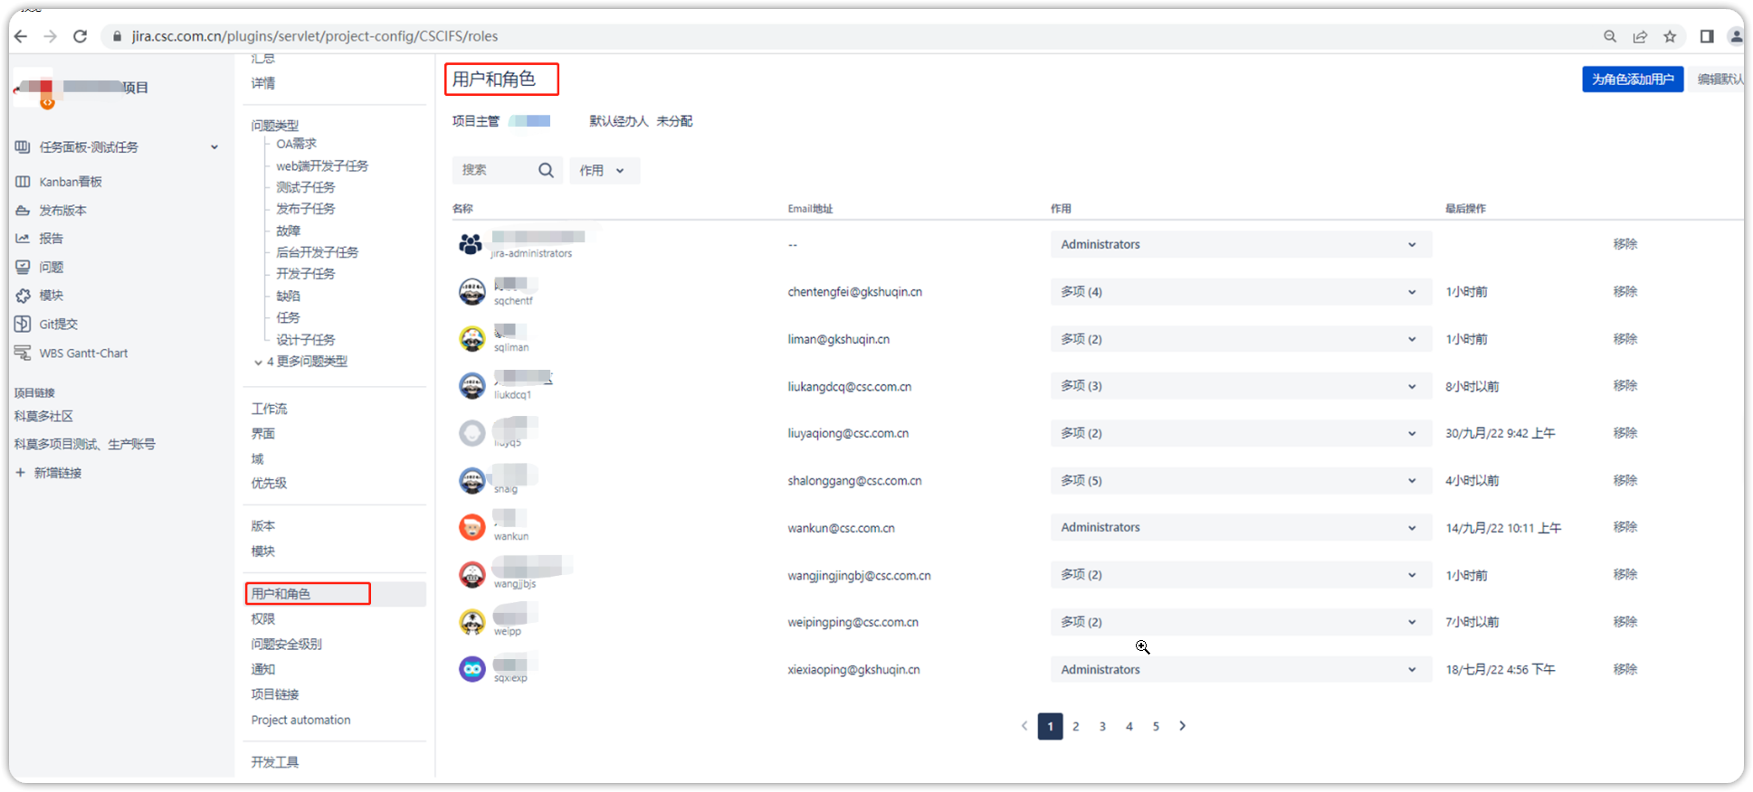
Task: Open 权限 in the settings menu
Action: (263, 618)
